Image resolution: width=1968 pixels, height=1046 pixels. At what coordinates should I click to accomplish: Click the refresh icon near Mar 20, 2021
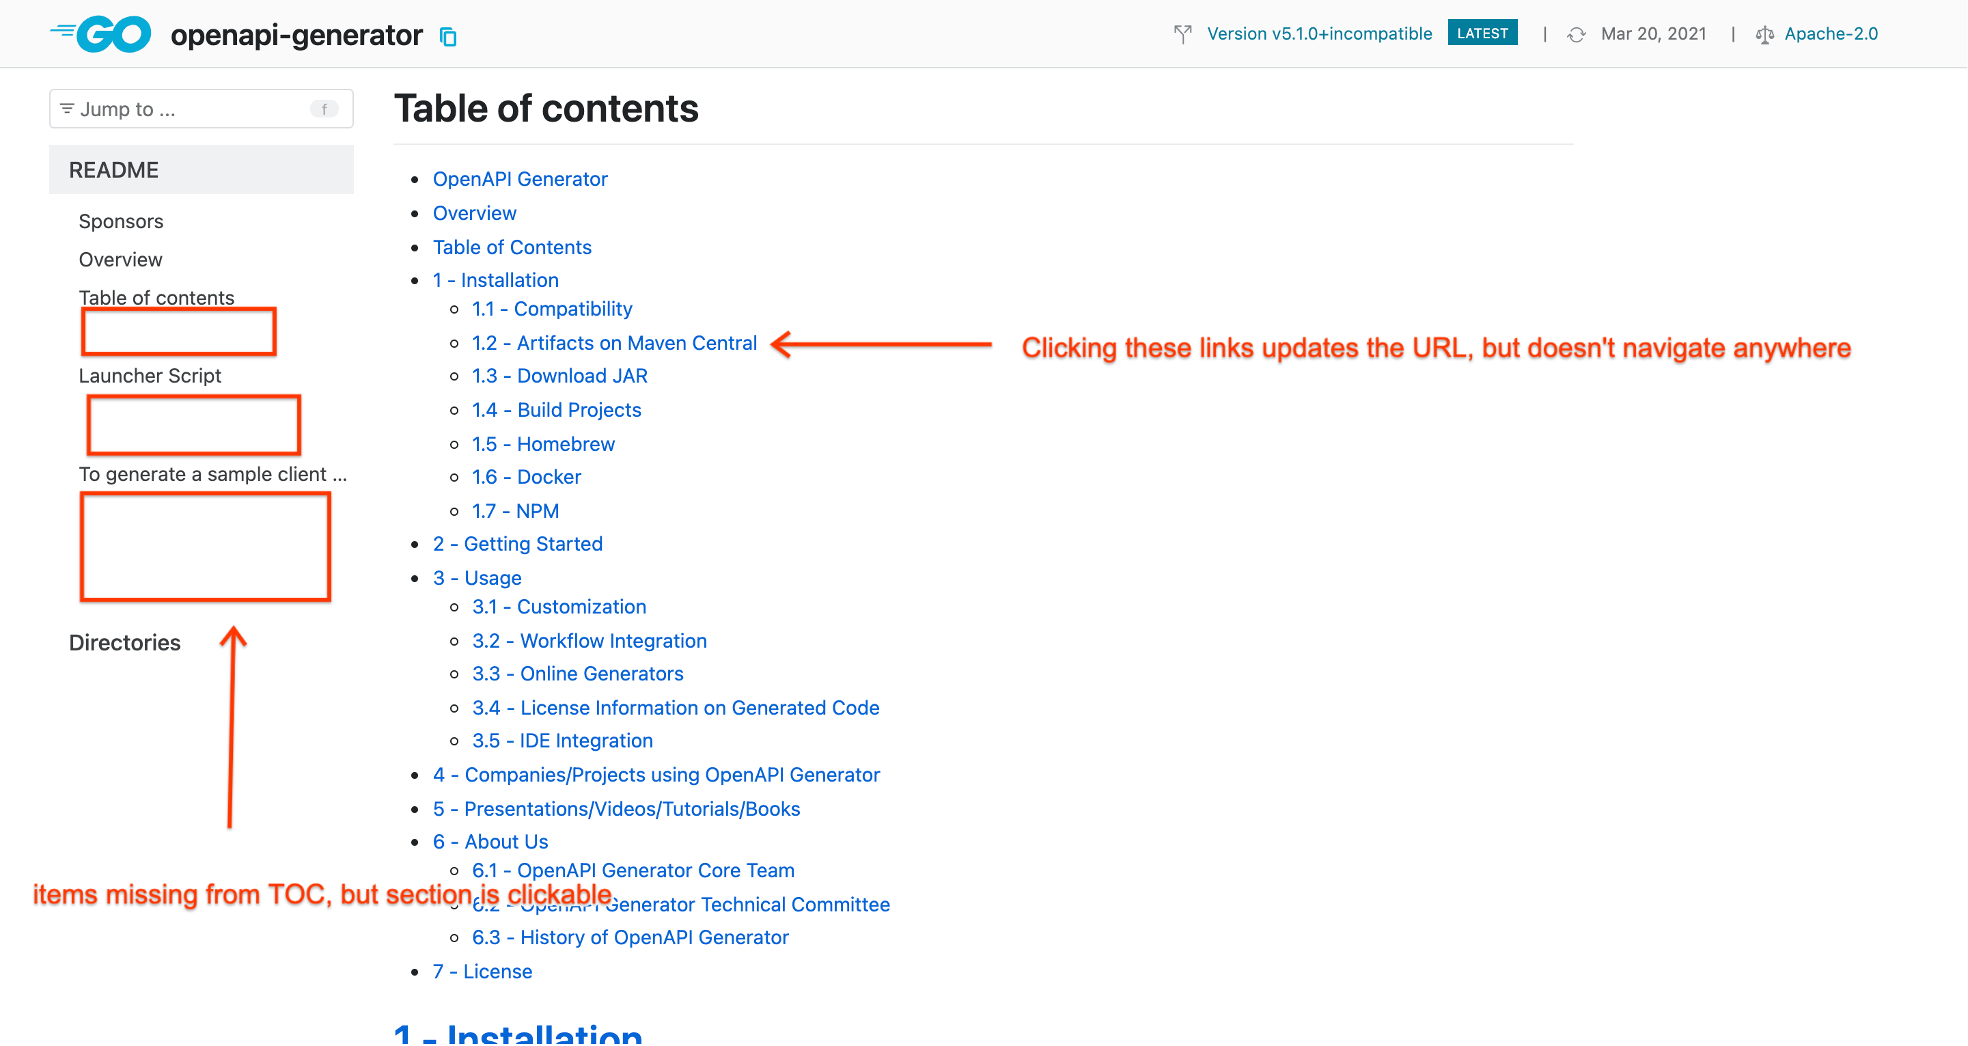pyautogui.click(x=1577, y=33)
